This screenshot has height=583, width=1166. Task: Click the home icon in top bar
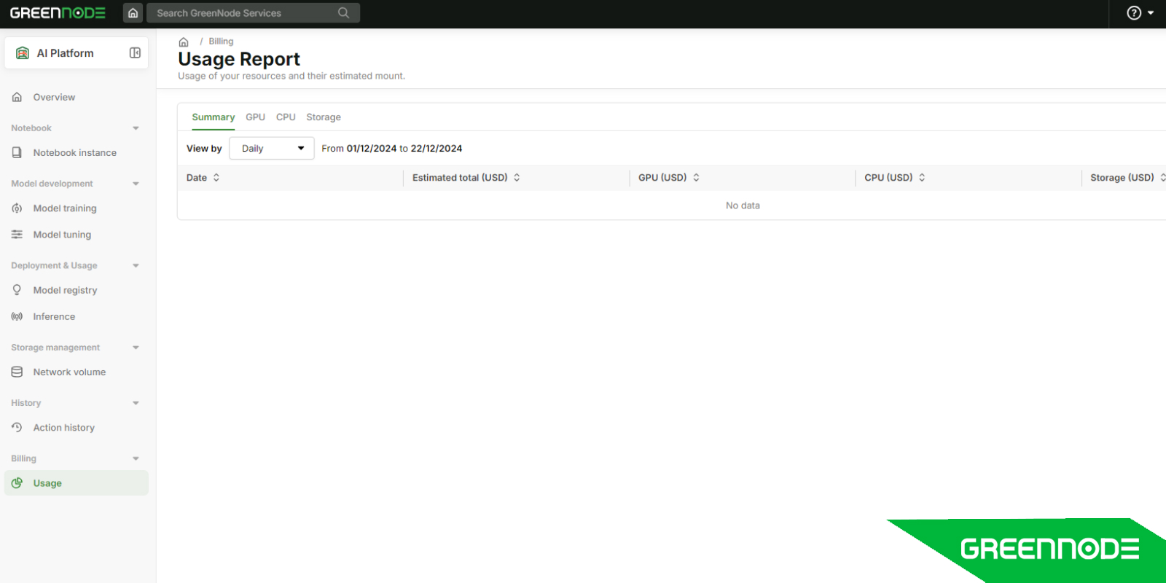tap(133, 13)
